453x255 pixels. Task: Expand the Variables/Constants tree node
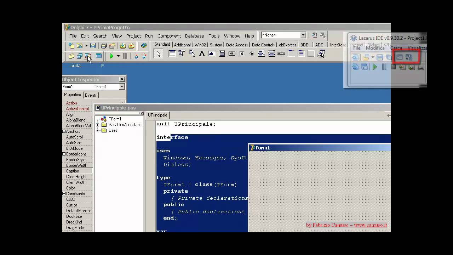98,125
